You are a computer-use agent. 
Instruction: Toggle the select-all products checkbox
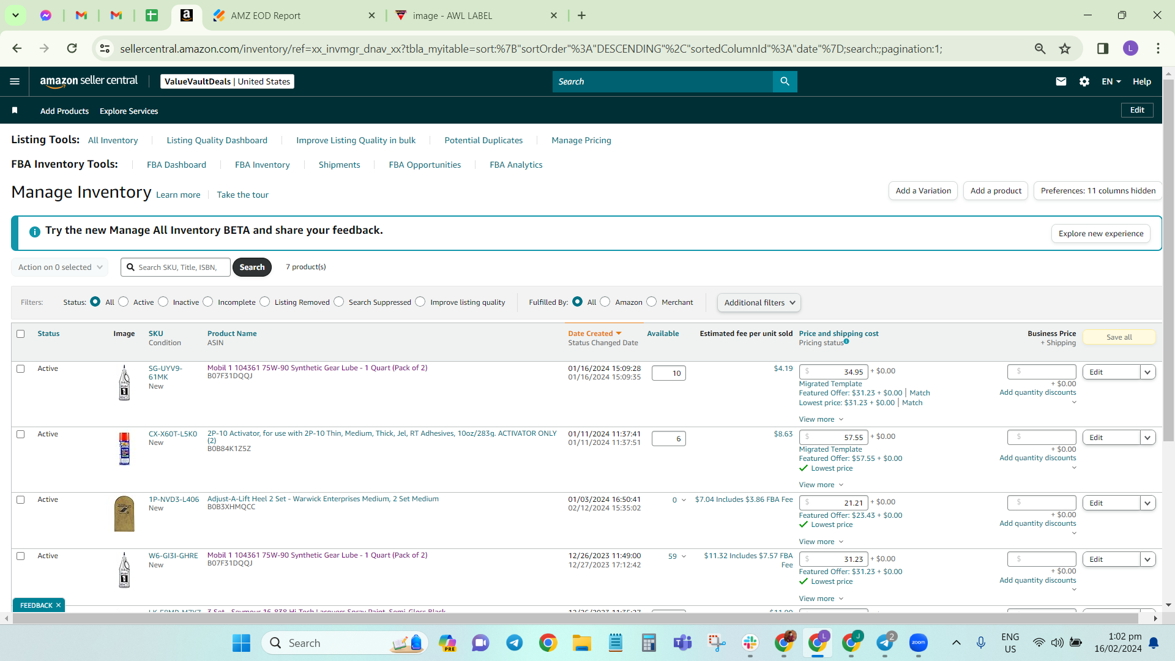pyautogui.click(x=21, y=334)
